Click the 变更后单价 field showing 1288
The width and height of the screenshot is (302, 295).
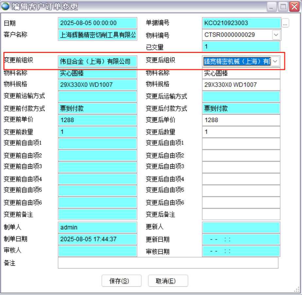click(x=241, y=120)
